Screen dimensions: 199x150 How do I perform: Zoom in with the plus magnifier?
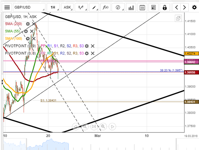pyautogui.click(x=103, y=126)
